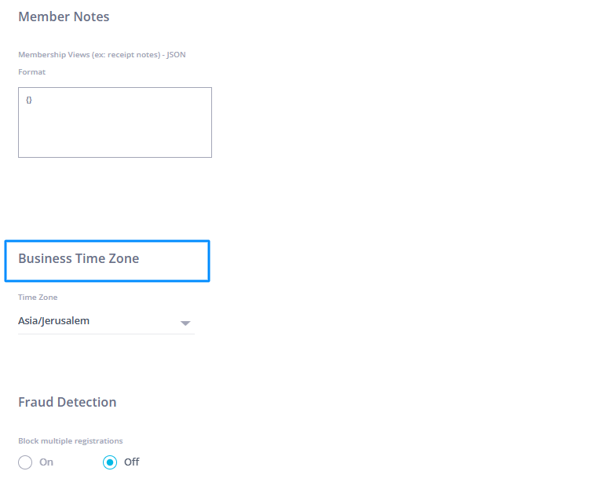Click the "Off" label text
Viewport: 589px width, 504px height.
pyautogui.click(x=131, y=462)
